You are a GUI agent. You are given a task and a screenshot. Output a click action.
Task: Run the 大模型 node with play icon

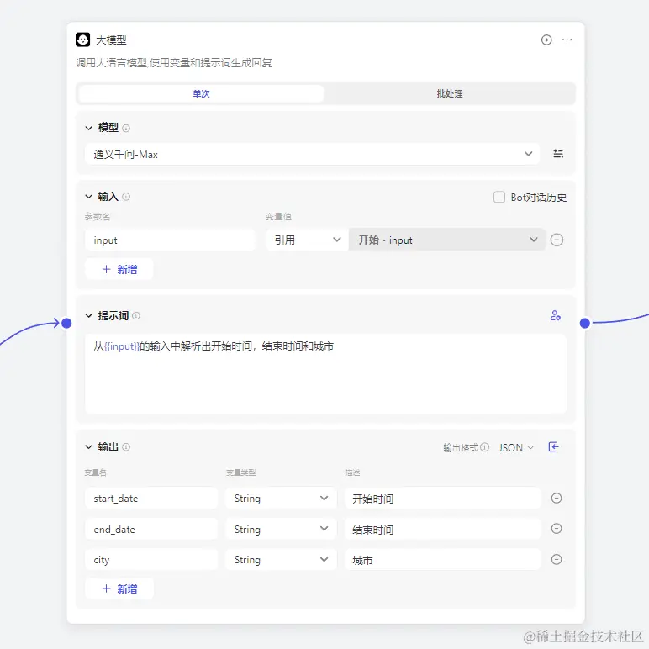pyautogui.click(x=546, y=40)
